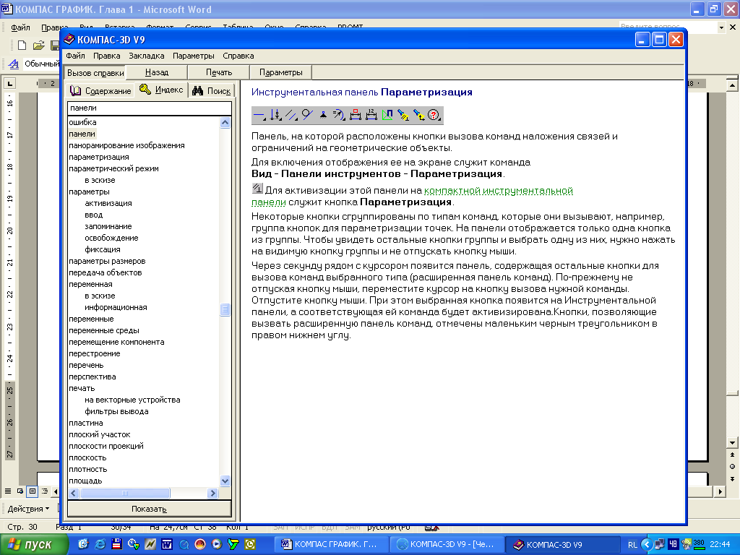Select index entry плоскости проекций

[x=106, y=446]
